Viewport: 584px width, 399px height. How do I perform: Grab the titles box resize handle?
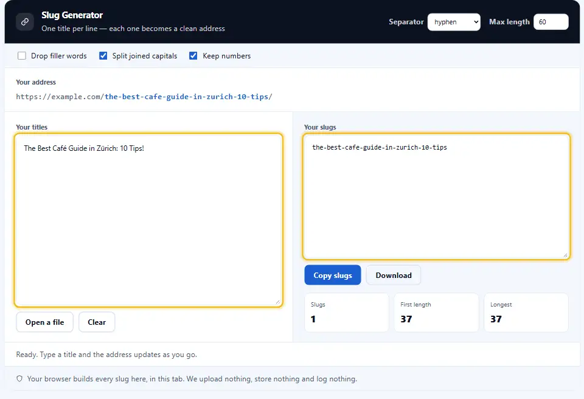coord(278,302)
